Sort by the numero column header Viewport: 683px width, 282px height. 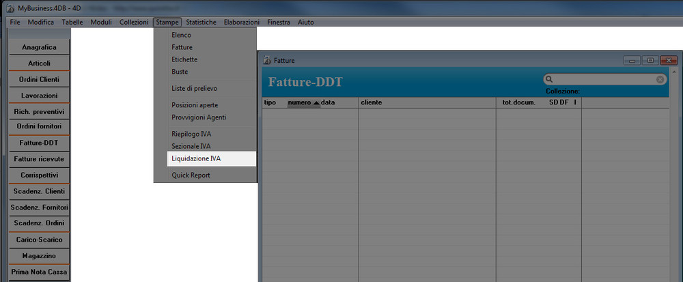[300, 102]
